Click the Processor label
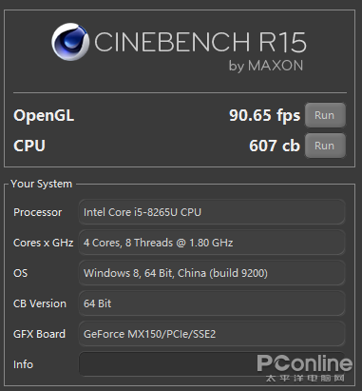 point(38,212)
